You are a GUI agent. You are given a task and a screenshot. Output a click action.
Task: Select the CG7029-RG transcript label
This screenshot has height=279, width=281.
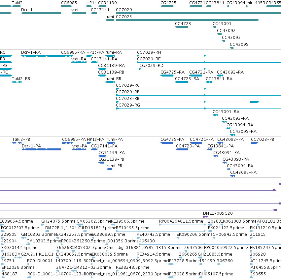(128, 105)
